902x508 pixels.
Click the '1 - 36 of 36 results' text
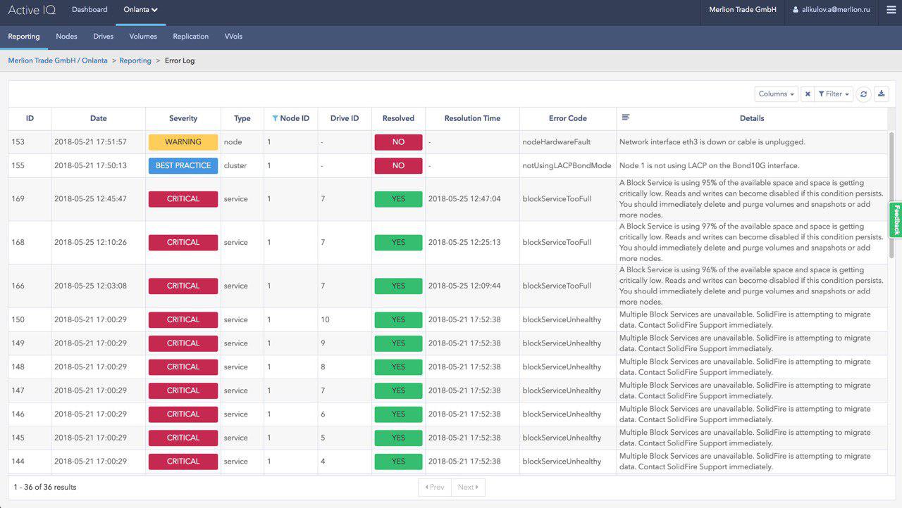click(x=45, y=487)
